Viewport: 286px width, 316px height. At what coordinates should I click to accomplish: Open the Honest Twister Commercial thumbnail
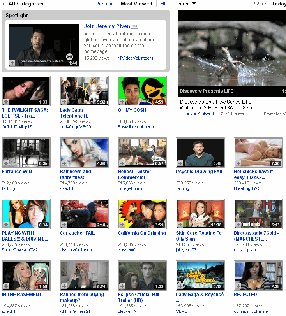(x=142, y=153)
